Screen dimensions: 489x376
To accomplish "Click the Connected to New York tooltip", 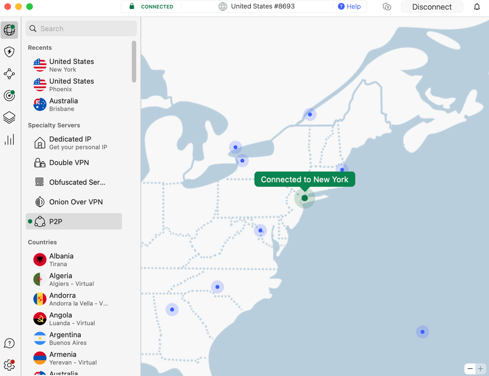I will pyautogui.click(x=305, y=179).
